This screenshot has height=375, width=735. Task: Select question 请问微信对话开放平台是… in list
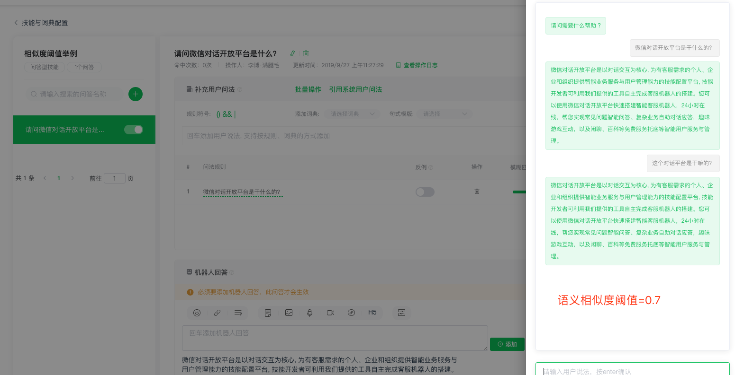coord(84,130)
